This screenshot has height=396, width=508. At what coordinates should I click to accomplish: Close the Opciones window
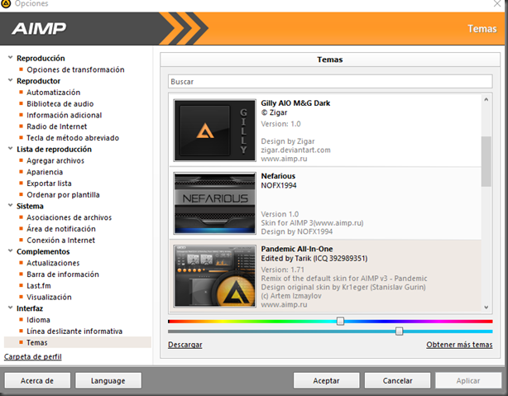tap(497, 3)
